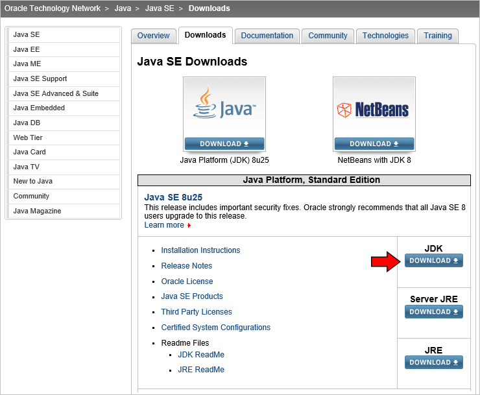Click the 'Readme Files' list label
Viewport: 480px width, 395px height.
coord(185,343)
